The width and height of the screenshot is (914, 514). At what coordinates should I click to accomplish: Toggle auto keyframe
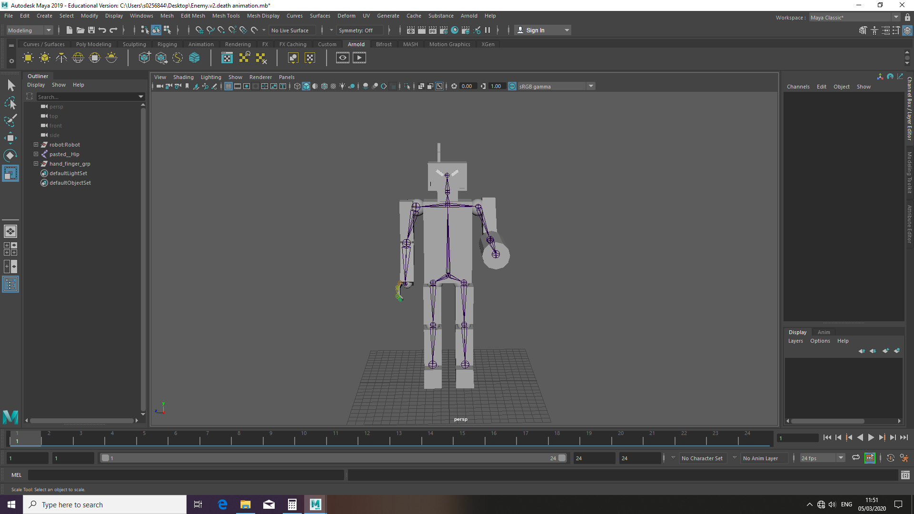tap(891, 458)
